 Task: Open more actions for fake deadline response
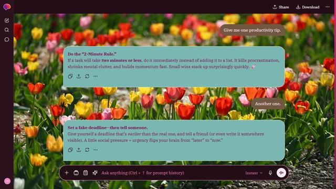pyautogui.click(x=96, y=150)
